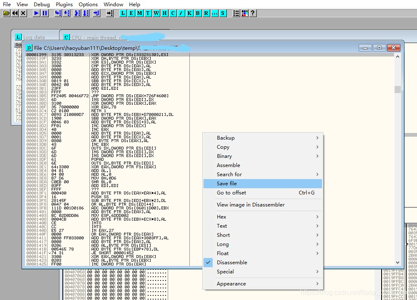Screen dimensions: 417x300
Task: Show Threads with the T button
Action: [x=148, y=13]
